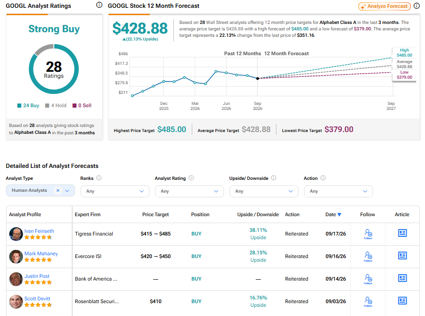The height and width of the screenshot is (316, 425).
Task: Open article icon for Justin Post row
Action: (402, 278)
